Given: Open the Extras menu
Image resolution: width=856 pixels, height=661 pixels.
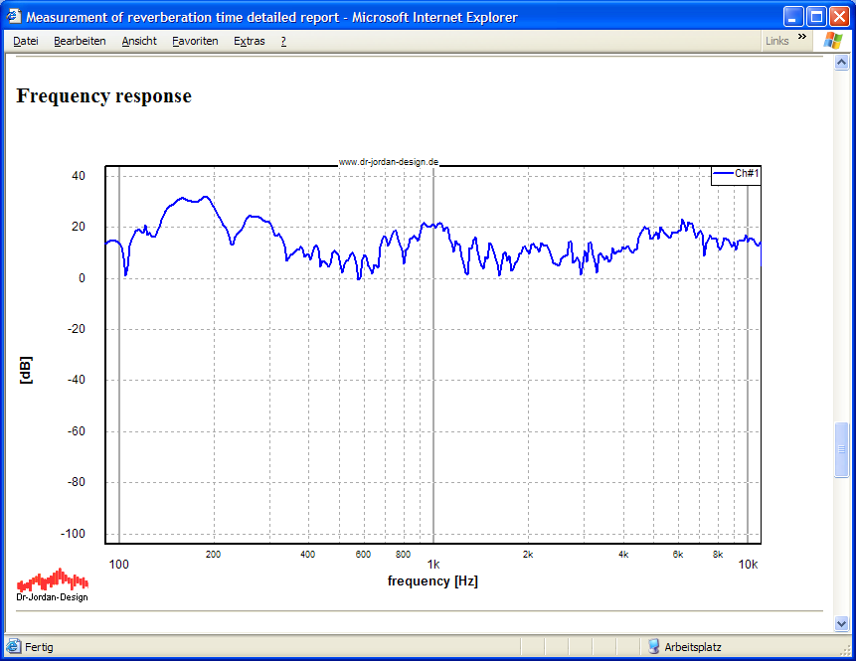Looking at the screenshot, I should [x=250, y=41].
